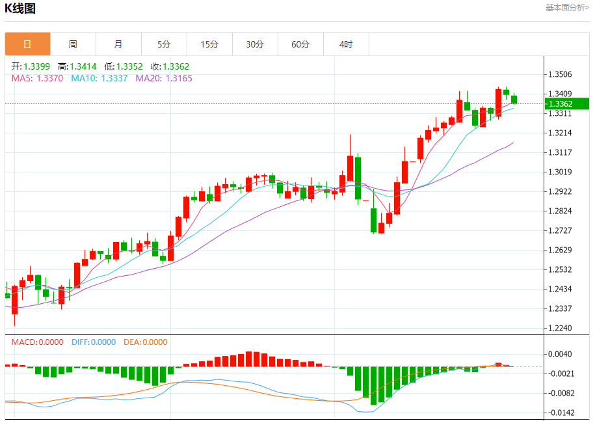Screen dimensions: 595x421
Task: Click the MACD value label
Action: tap(37, 342)
